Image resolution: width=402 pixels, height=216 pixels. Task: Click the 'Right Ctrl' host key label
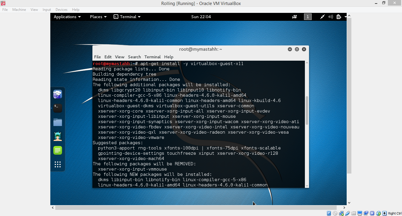[395, 213]
